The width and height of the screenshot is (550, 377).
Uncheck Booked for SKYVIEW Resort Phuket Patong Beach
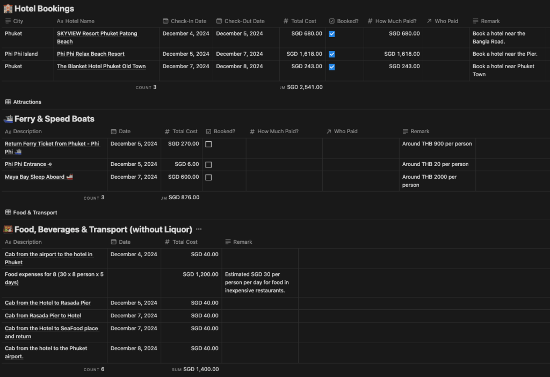[x=332, y=34]
